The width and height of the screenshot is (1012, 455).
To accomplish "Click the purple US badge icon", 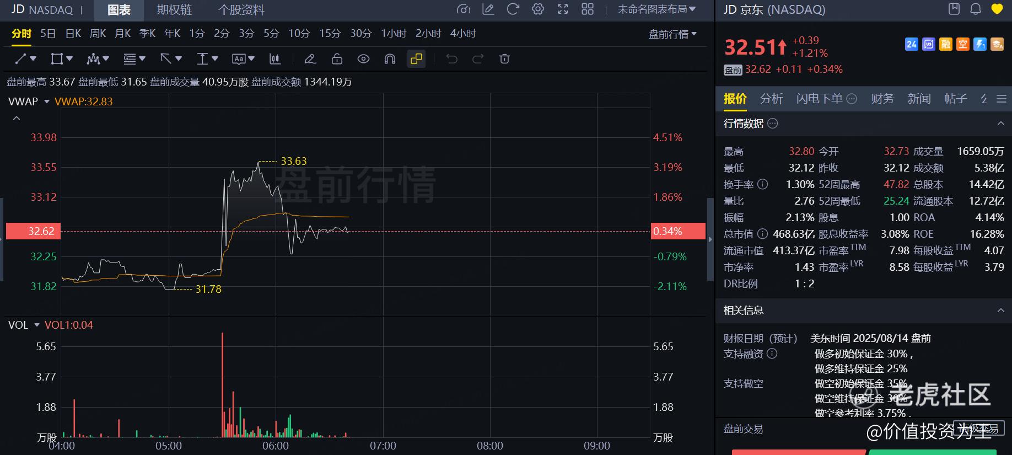I will click(929, 44).
